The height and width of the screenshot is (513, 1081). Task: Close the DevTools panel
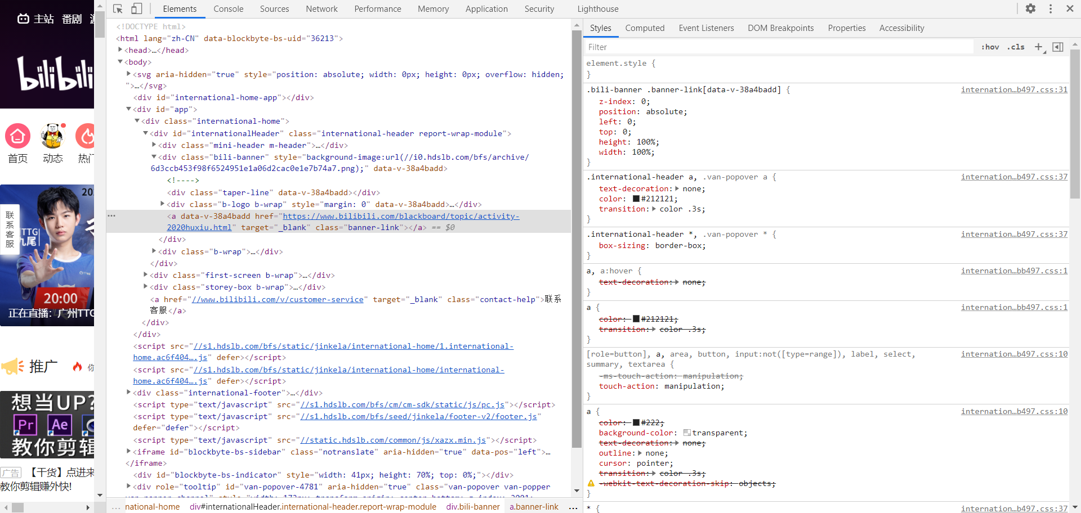tap(1070, 8)
